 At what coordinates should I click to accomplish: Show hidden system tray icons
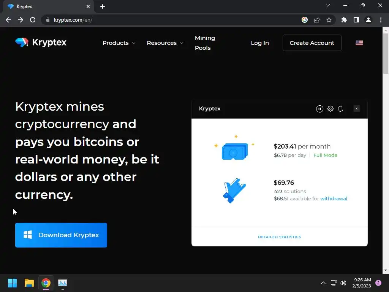coord(323,283)
